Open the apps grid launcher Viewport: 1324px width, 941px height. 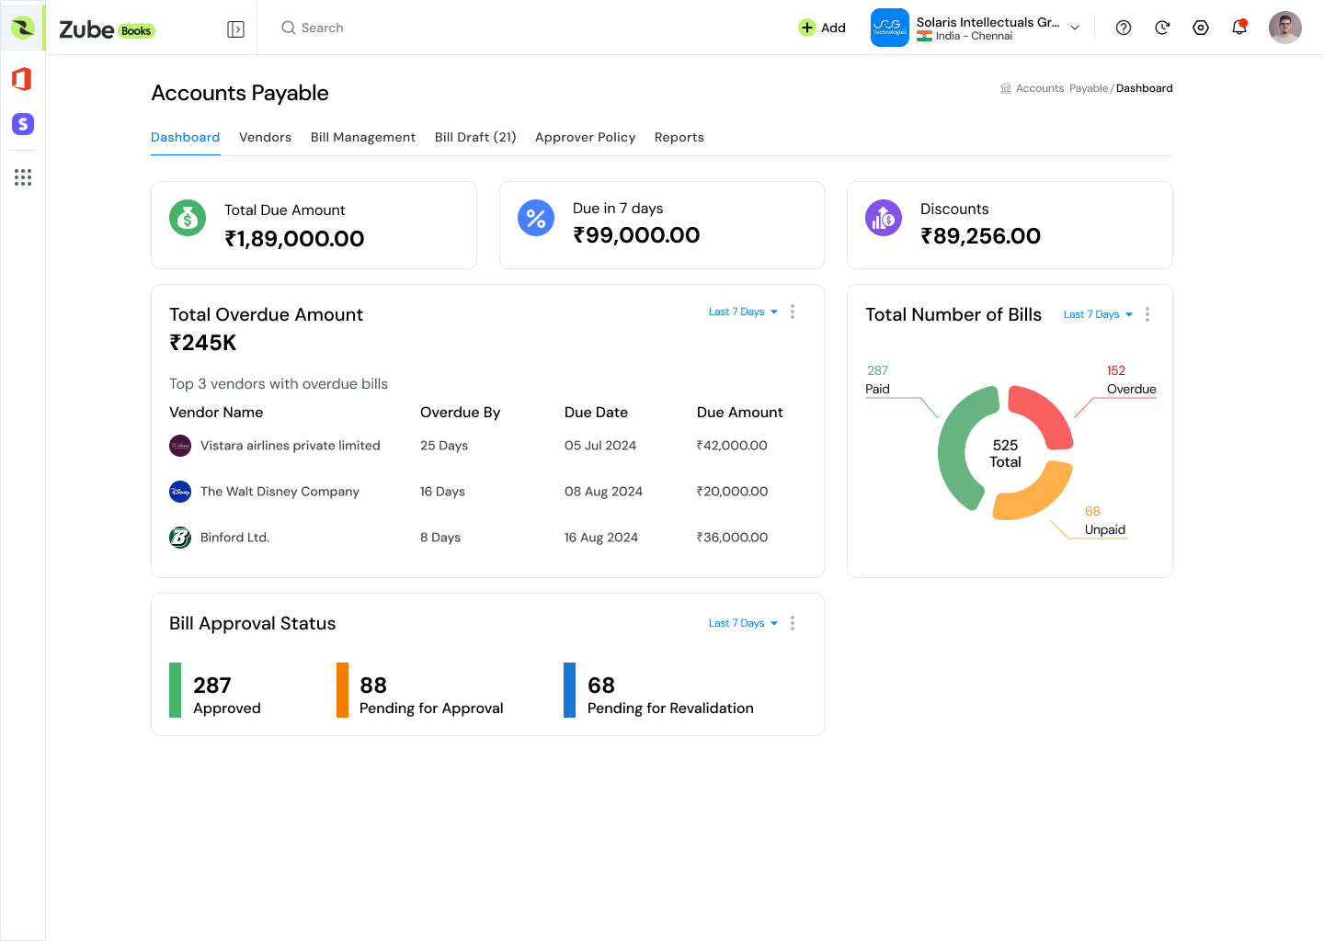(x=23, y=177)
